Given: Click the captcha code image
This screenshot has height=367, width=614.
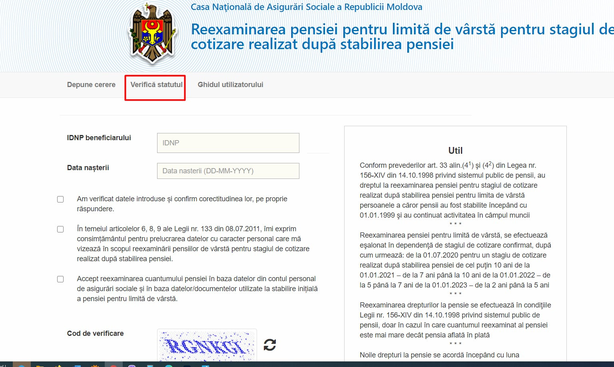Looking at the screenshot, I should 207,345.
